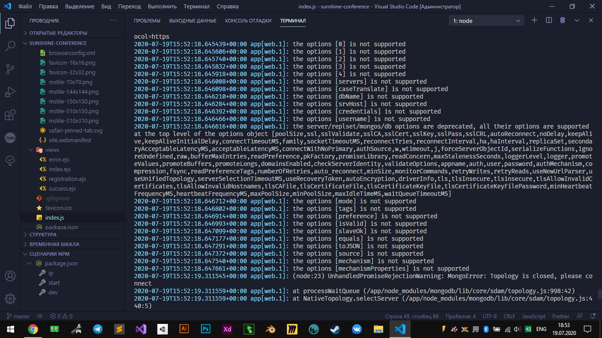Viewport: 602px width, 338px height.
Task: Create a new terminal with plus icon
Action: (534, 21)
